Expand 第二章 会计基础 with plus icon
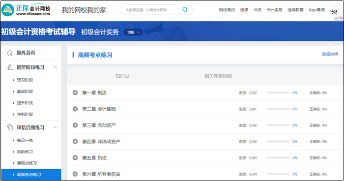The image size is (344, 181). click(x=75, y=109)
